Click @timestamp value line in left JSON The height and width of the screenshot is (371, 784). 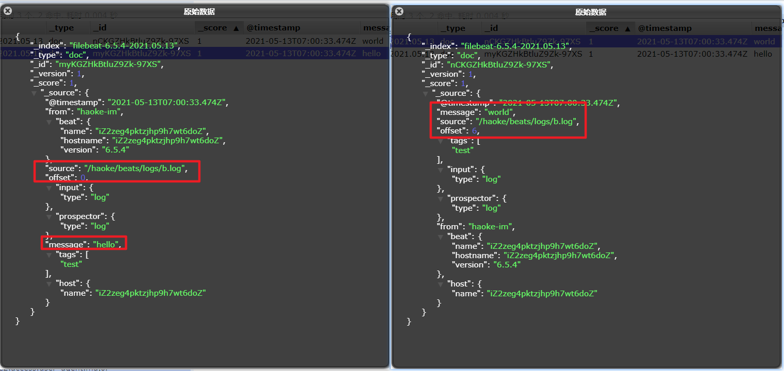pyautogui.click(x=136, y=103)
